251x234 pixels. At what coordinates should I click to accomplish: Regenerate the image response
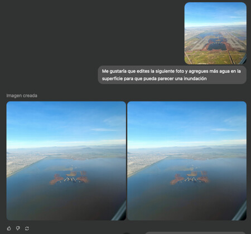coord(27,228)
